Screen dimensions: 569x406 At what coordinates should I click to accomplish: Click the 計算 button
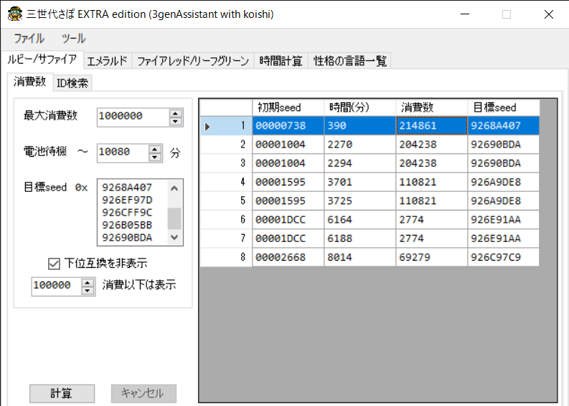pyautogui.click(x=62, y=393)
